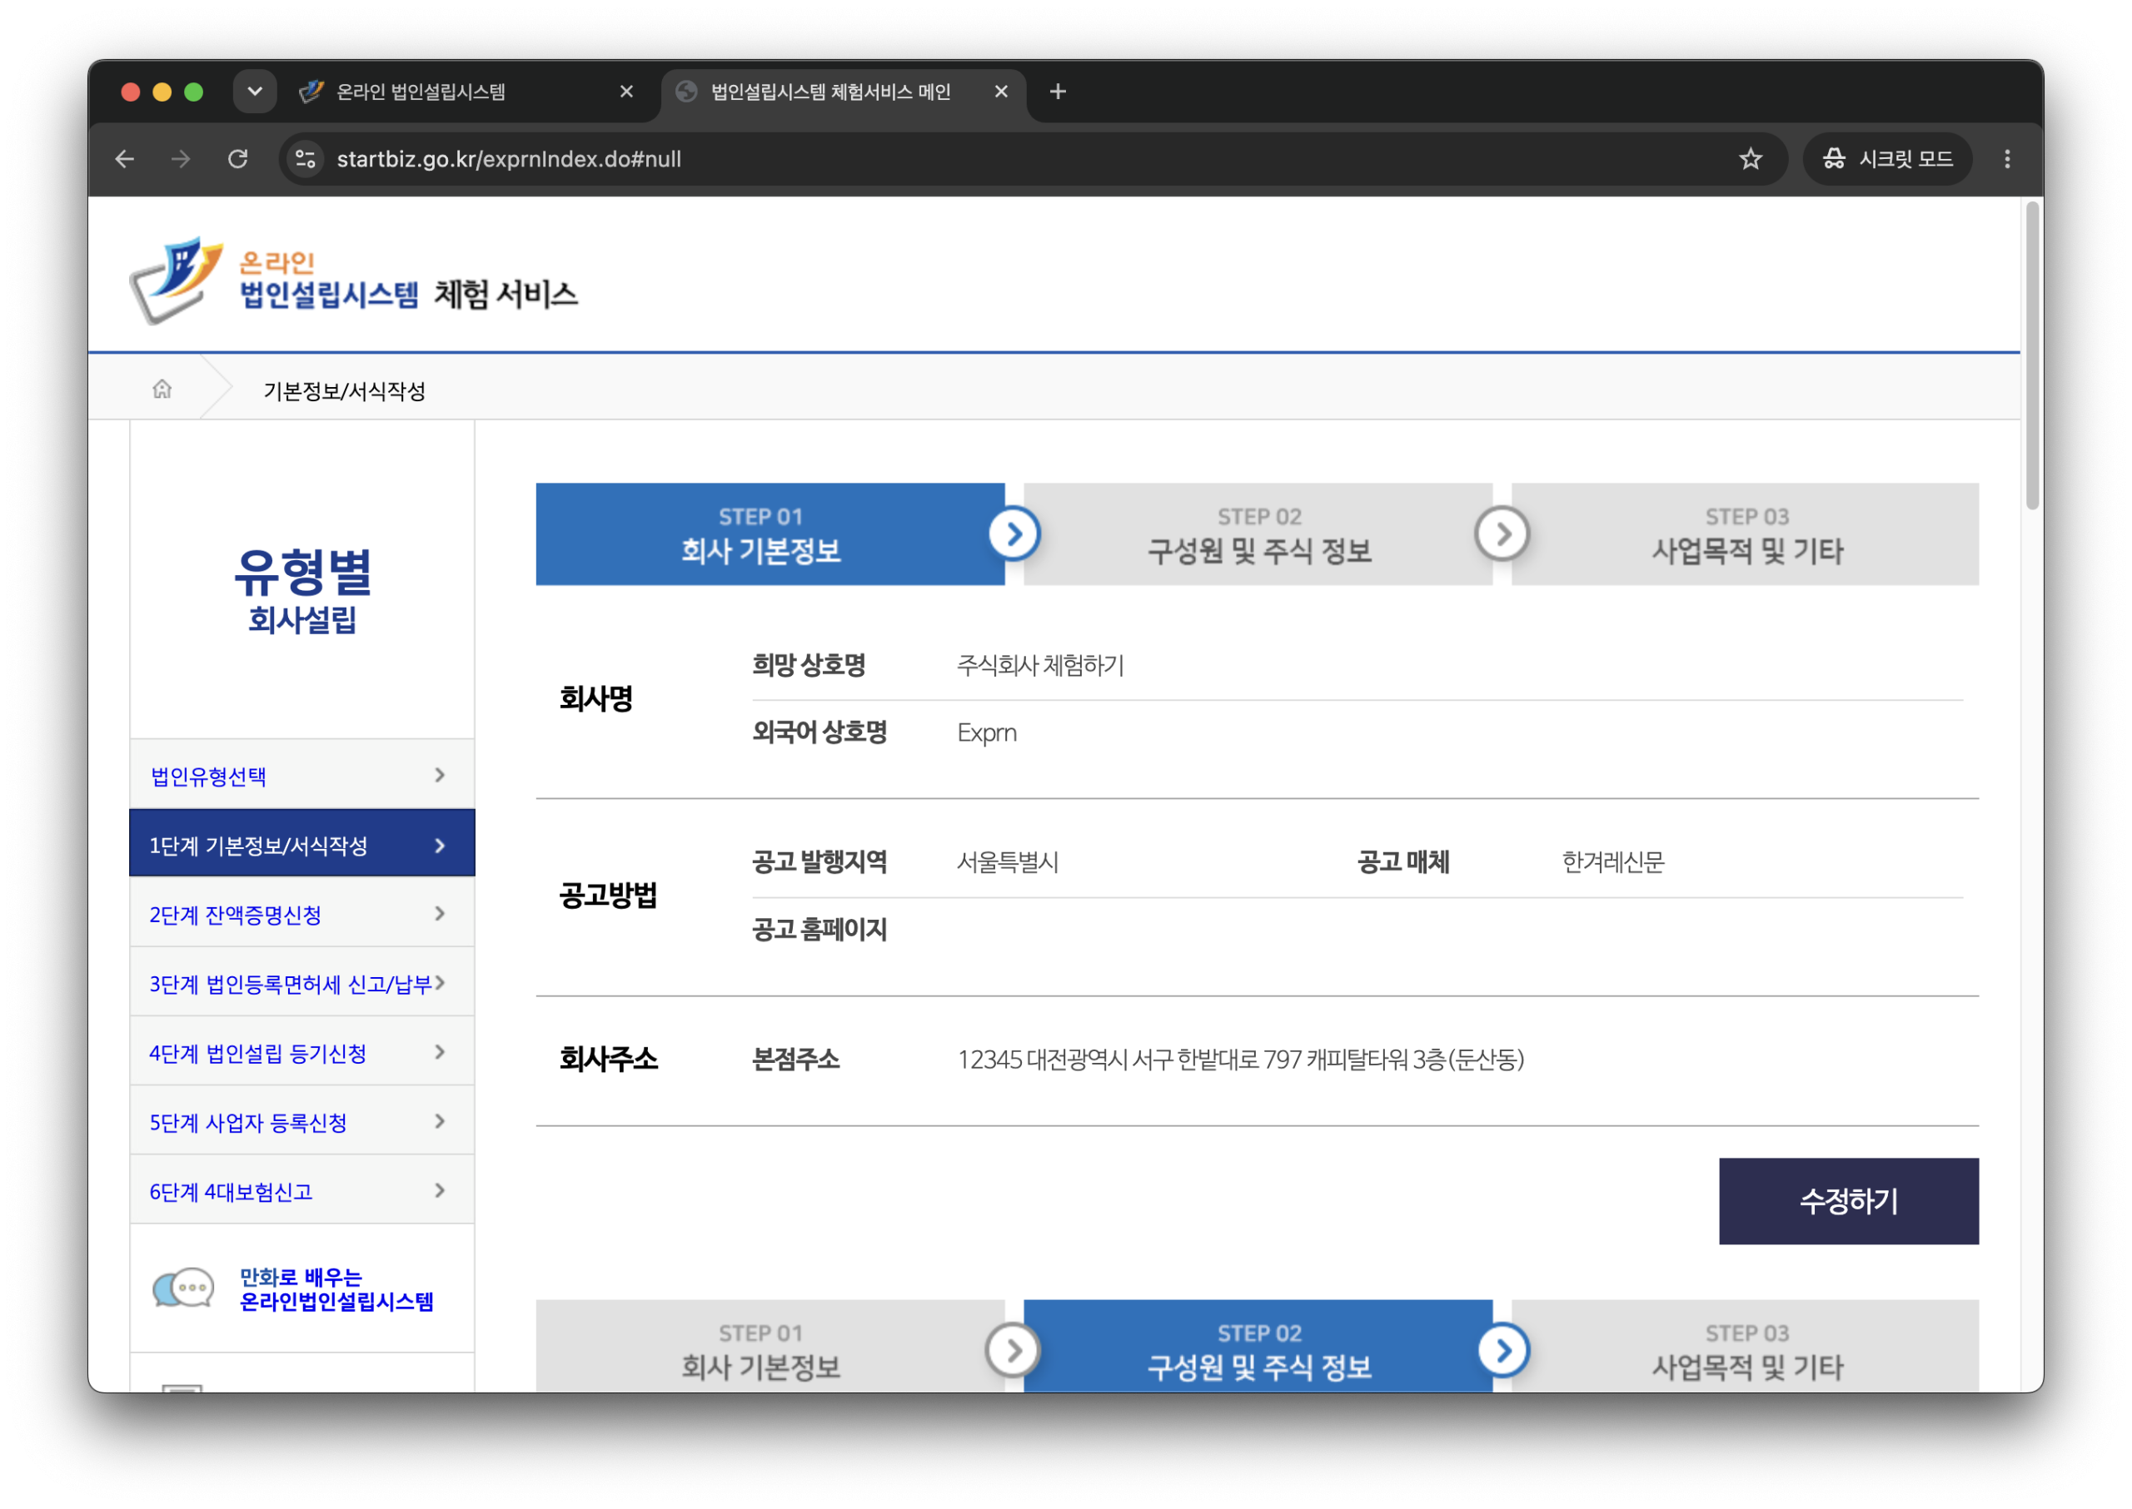This screenshot has width=2132, height=1509.
Task: Select lower STEP 01 회사 기본정보 tab
Action: pyautogui.click(x=770, y=1347)
